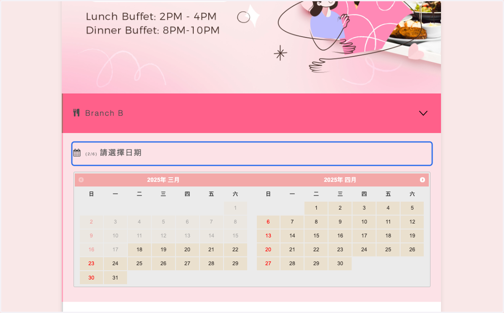Click the calendar icon in date field
Image resolution: width=504 pixels, height=313 pixels.
pyautogui.click(x=77, y=153)
